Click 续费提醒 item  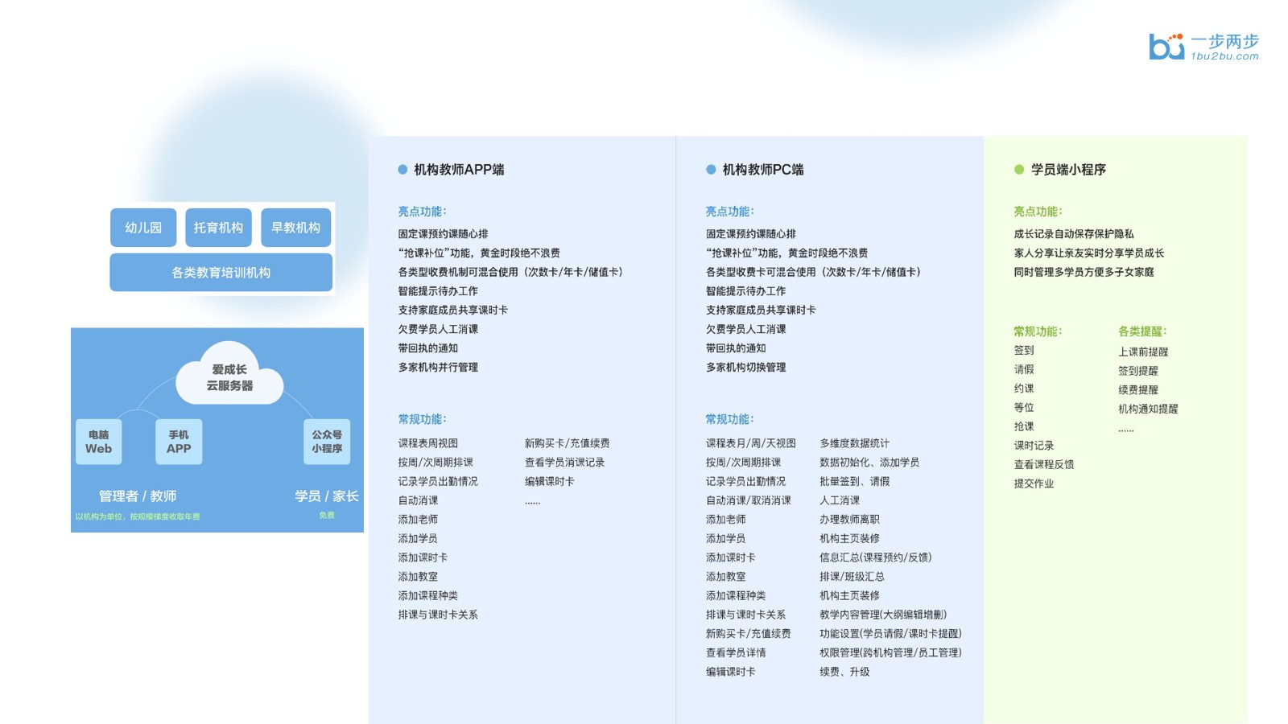click(x=1138, y=390)
